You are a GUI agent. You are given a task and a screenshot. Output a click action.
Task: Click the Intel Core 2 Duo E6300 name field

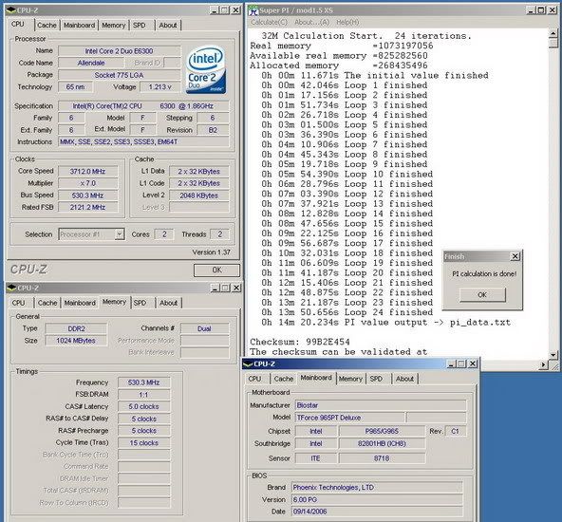[119, 51]
